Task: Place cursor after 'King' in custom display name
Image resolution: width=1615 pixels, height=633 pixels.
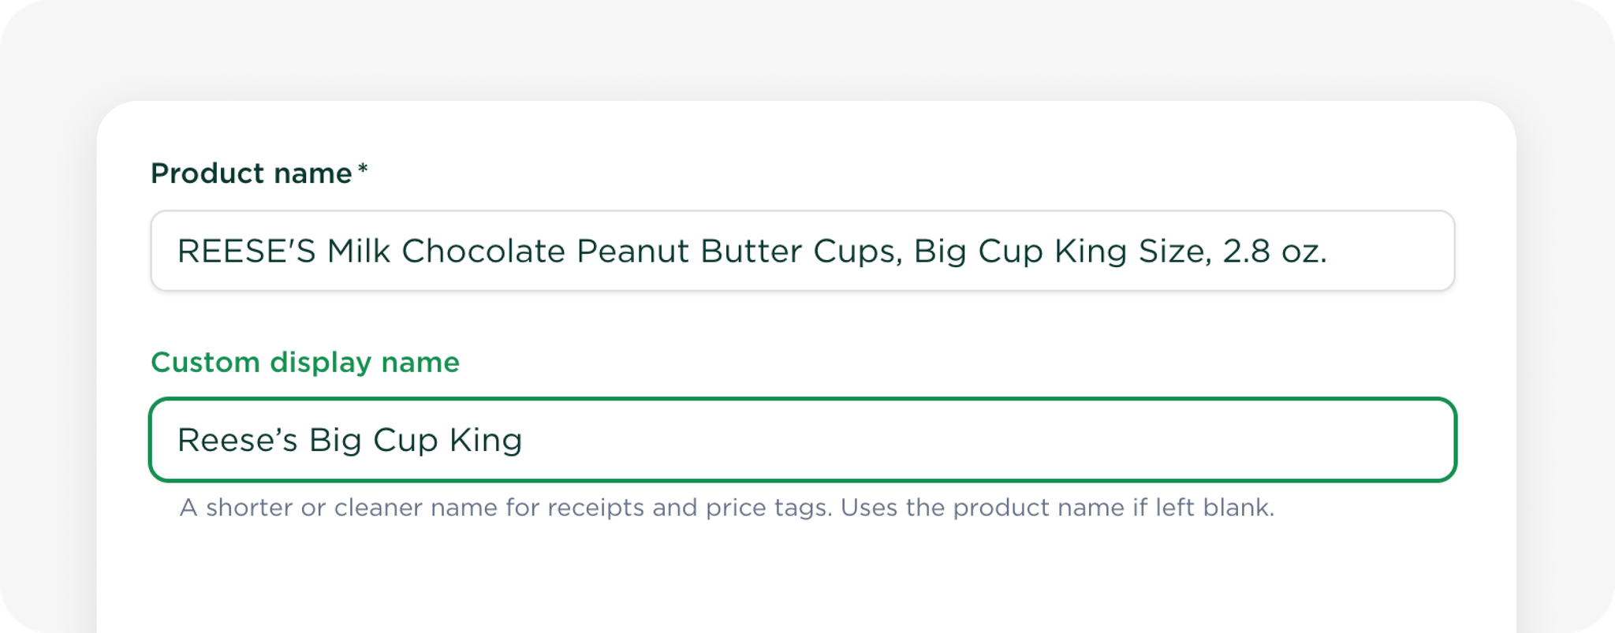Action: point(524,440)
